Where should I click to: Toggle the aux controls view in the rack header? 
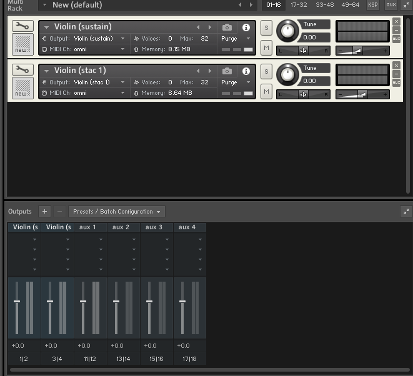[391, 5]
